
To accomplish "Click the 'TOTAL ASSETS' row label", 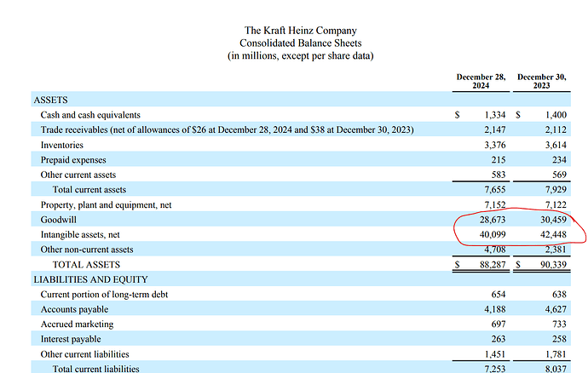I will tap(86, 265).
